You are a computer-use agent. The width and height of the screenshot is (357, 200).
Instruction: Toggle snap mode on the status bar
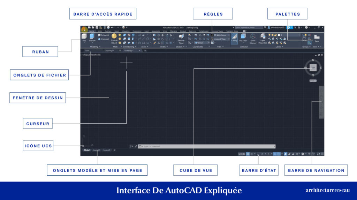(251, 154)
